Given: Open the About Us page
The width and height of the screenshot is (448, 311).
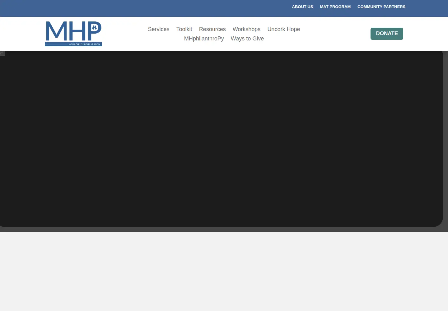Looking at the screenshot, I should (x=302, y=7).
